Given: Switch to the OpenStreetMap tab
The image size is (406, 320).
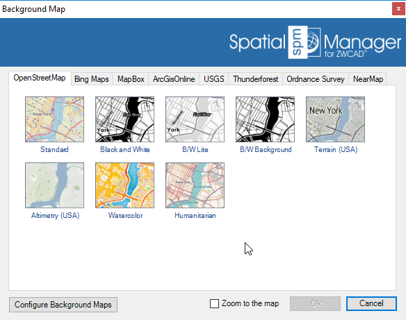Looking at the screenshot, I should click(40, 78).
